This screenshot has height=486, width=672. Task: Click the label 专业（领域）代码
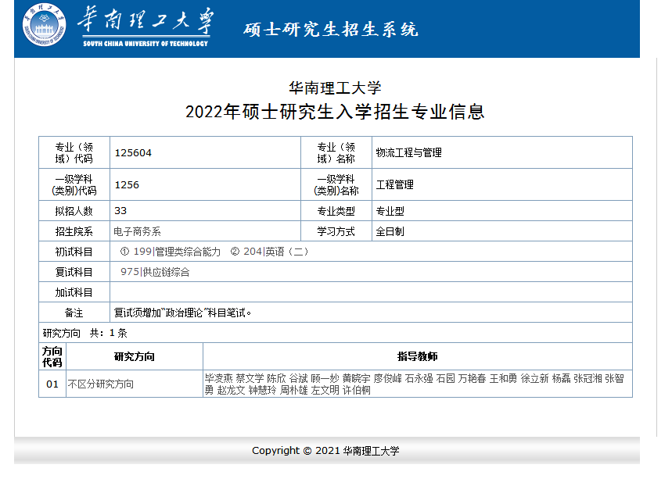click(74, 153)
